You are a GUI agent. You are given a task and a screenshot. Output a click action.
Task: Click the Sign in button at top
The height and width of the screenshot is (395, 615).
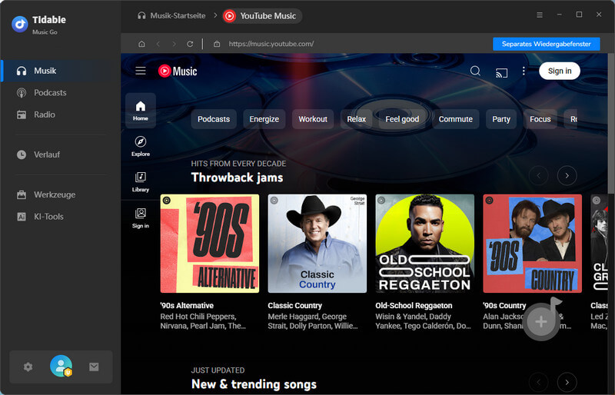(x=560, y=71)
